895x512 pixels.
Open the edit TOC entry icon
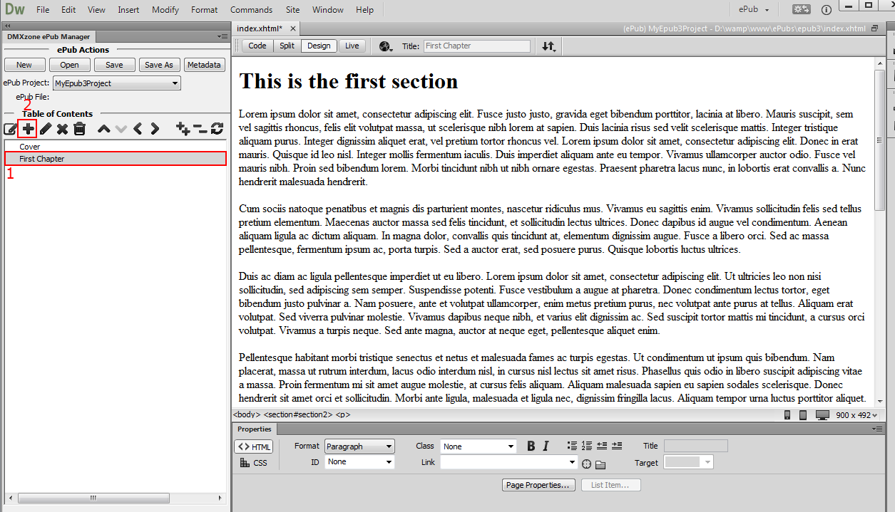pyautogui.click(x=10, y=129)
